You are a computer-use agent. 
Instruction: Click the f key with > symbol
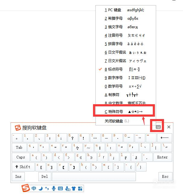69,157
